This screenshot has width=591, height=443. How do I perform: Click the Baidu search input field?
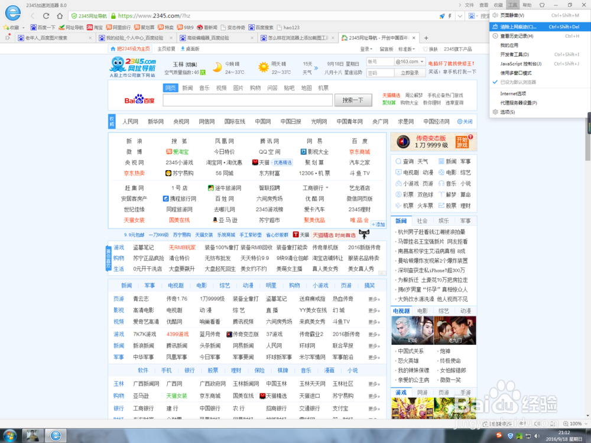pyautogui.click(x=248, y=100)
